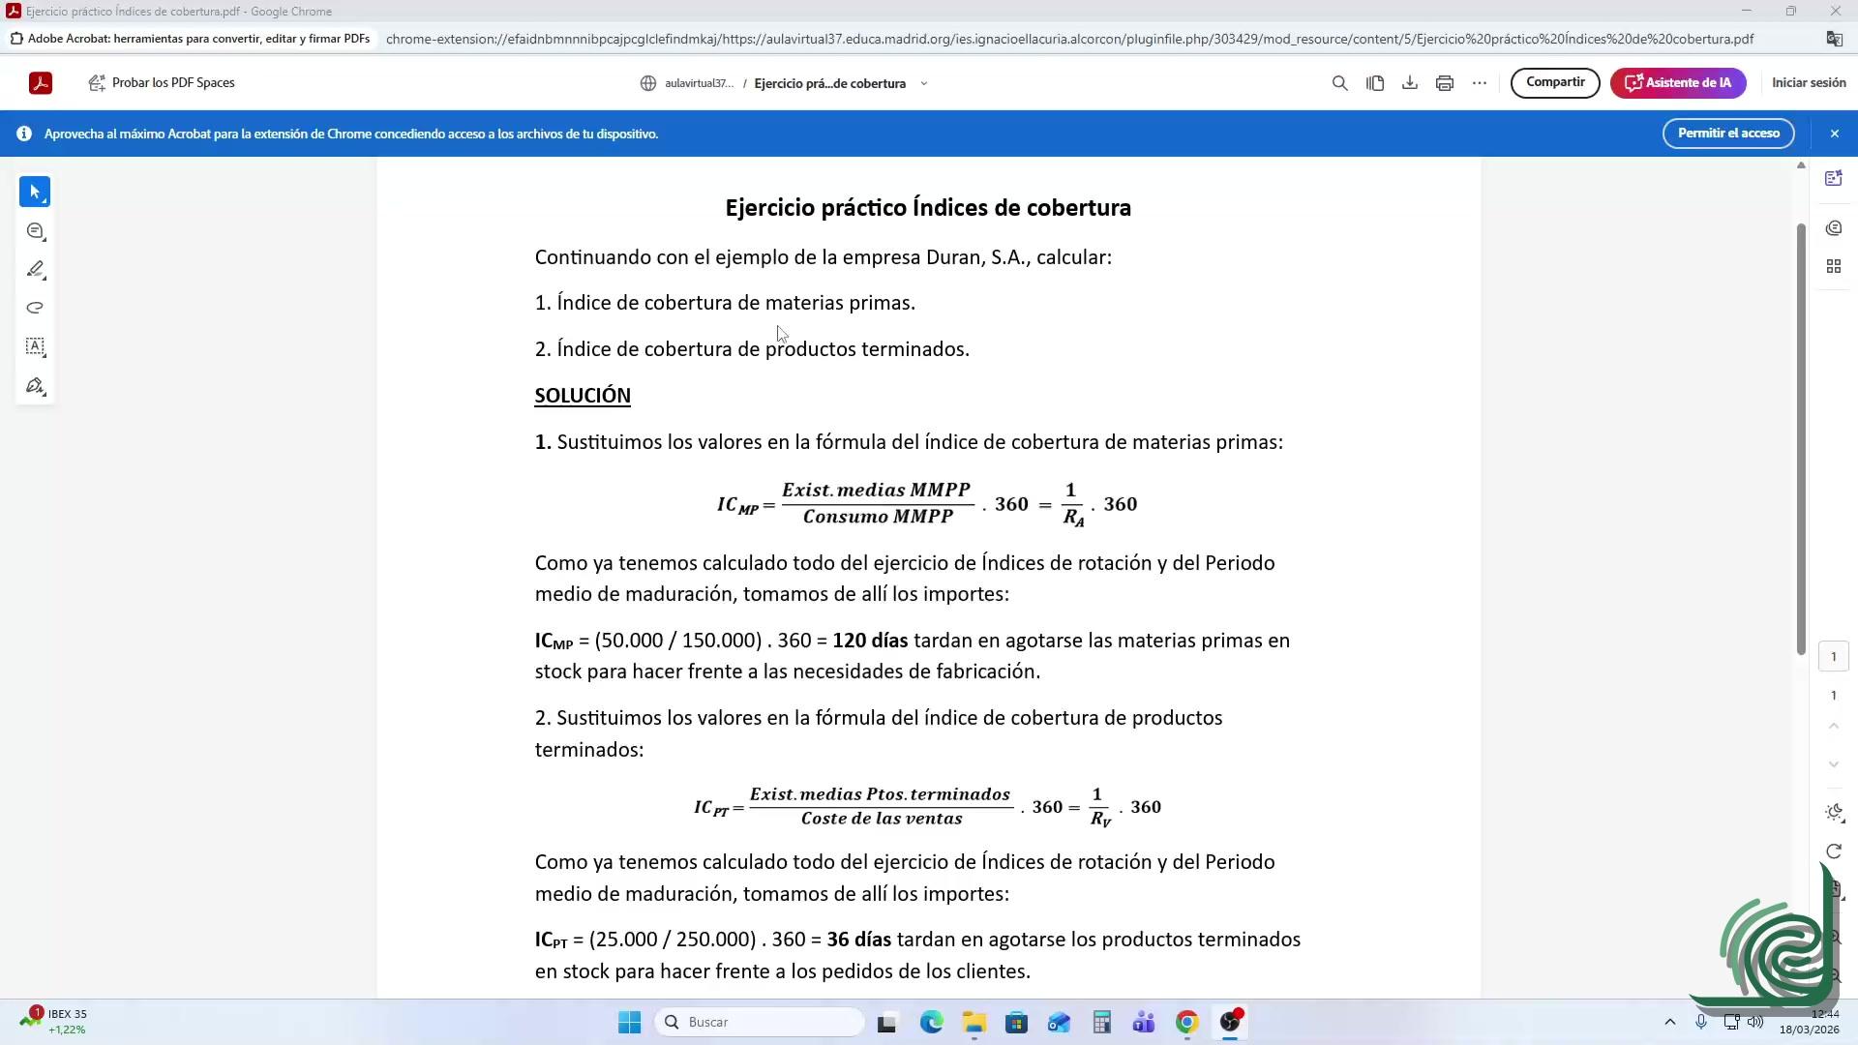
Task: Click the search magnifier in Acrobat toolbar
Action: click(1339, 83)
